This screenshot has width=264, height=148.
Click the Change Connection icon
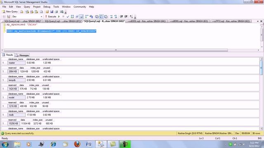tap(9, 16)
